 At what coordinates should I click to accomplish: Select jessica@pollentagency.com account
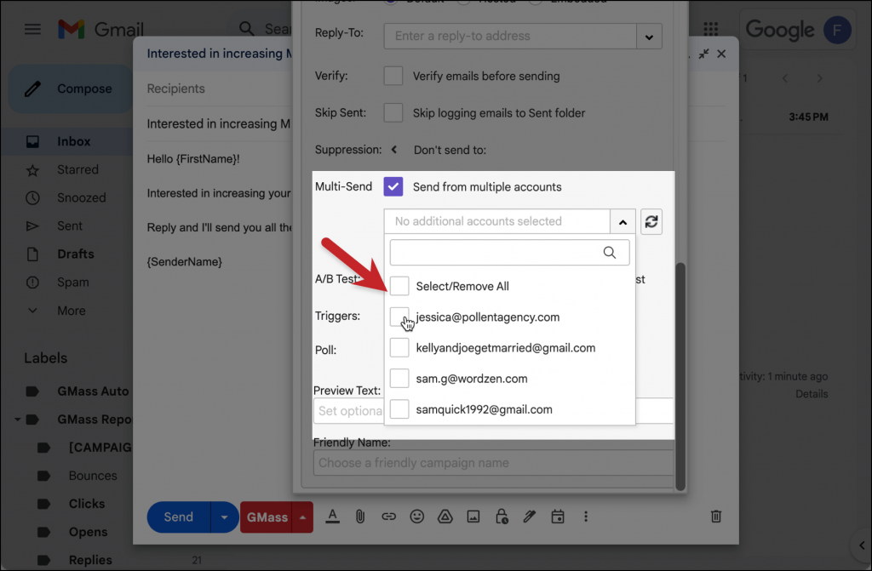(x=399, y=317)
